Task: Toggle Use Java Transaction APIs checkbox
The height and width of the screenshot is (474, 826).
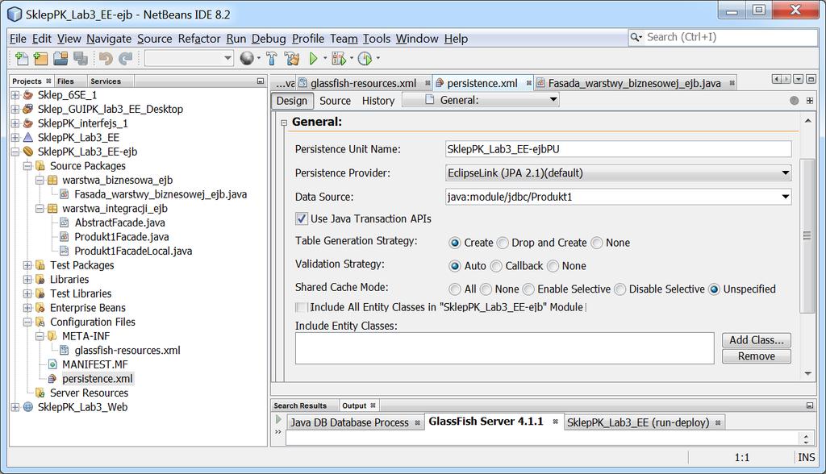Action: pos(302,218)
